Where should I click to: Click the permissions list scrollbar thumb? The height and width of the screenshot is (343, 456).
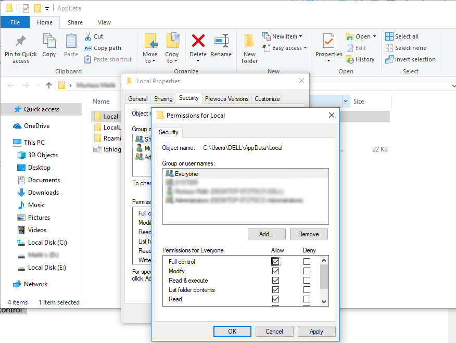click(324, 277)
